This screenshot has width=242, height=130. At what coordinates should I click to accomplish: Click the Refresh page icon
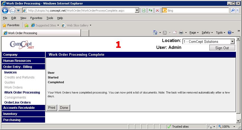tap(150, 11)
